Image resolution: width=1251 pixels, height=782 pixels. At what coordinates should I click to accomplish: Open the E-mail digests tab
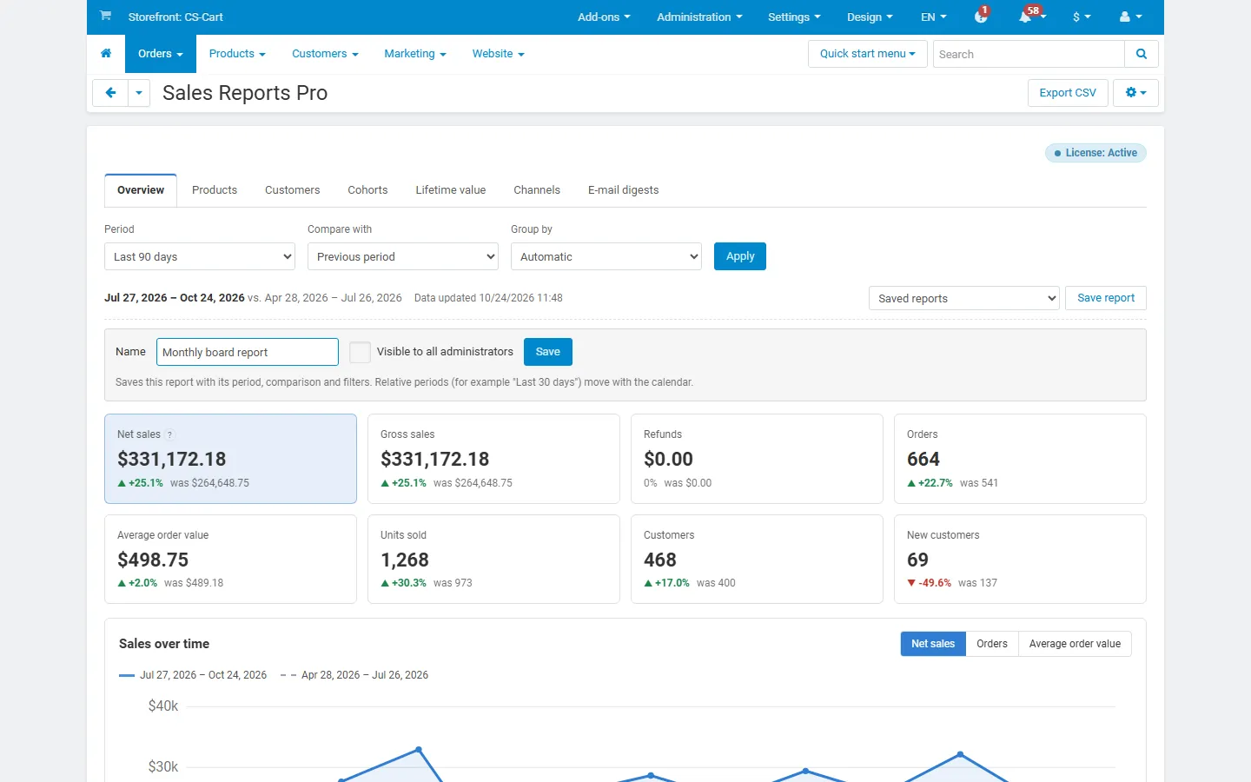[x=623, y=190]
